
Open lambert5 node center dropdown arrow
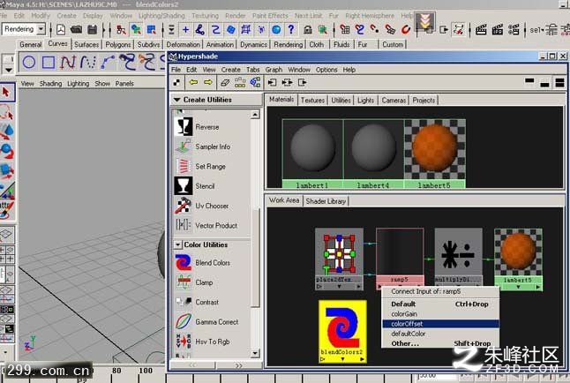518,287
